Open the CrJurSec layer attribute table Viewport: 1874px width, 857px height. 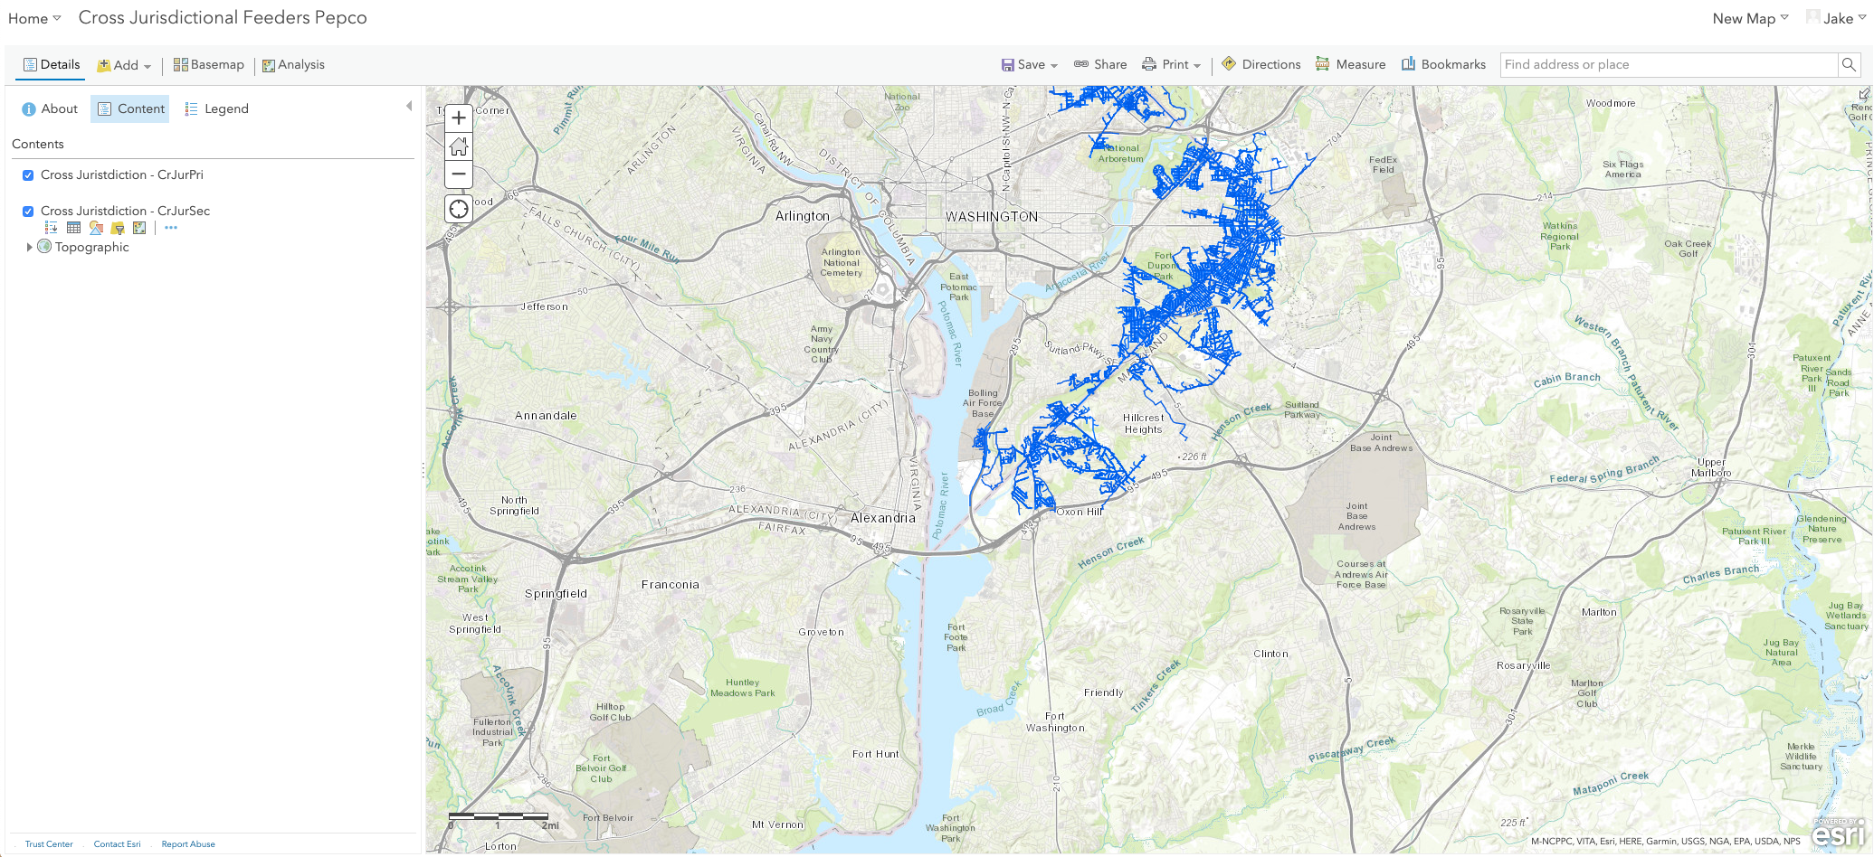point(74,228)
